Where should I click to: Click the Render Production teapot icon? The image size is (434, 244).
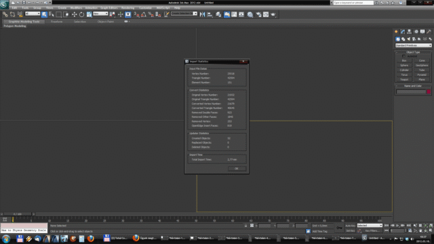273,14
